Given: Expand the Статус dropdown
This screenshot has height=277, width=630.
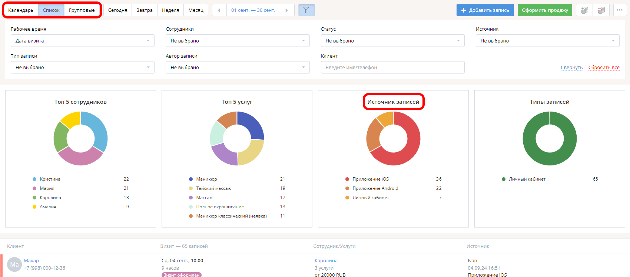Looking at the screenshot, I should [x=392, y=41].
